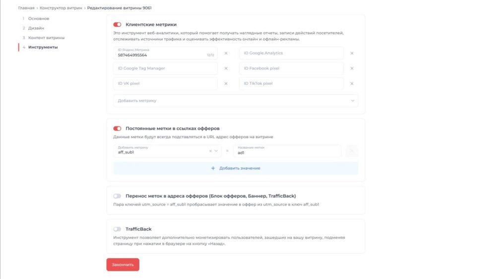Remove the VK pixel ID field

click(x=226, y=84)
